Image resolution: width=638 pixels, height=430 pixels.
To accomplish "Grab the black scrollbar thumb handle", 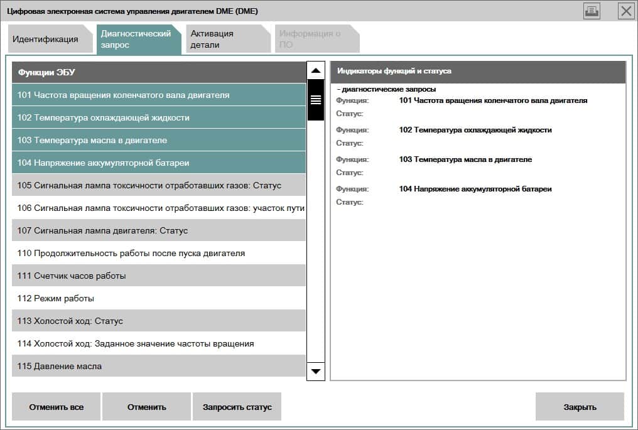I will pyautogui.click(x=316, y=100).
